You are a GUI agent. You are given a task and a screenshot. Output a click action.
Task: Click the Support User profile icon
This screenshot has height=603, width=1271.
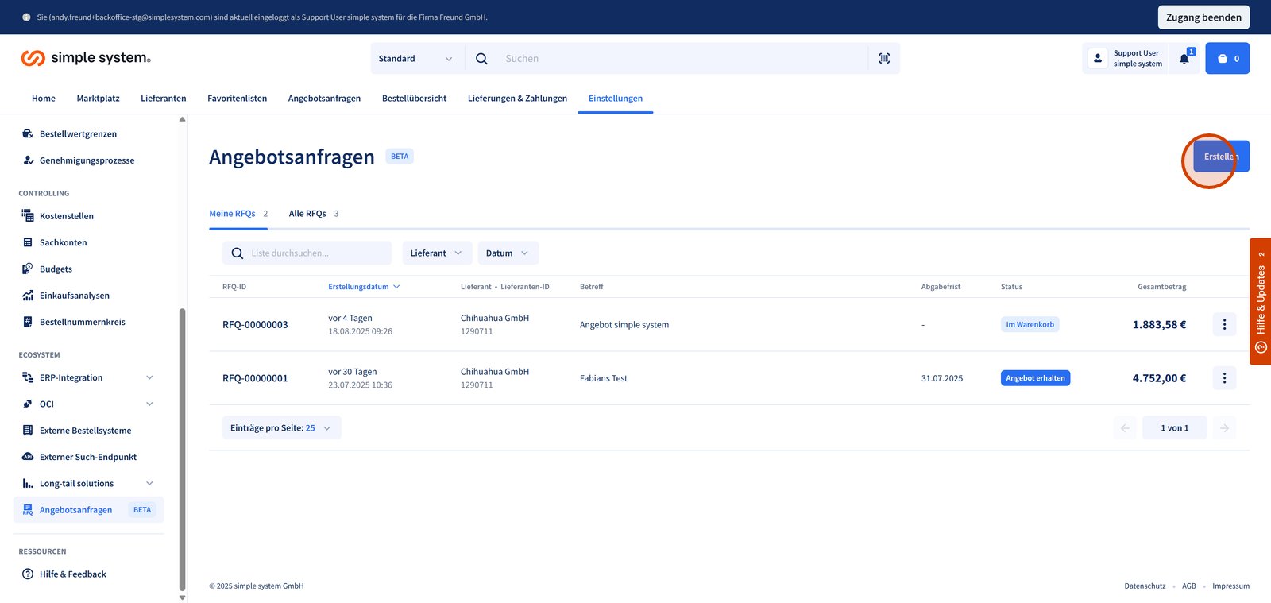pyautogui.click(x=1098, y=58)
